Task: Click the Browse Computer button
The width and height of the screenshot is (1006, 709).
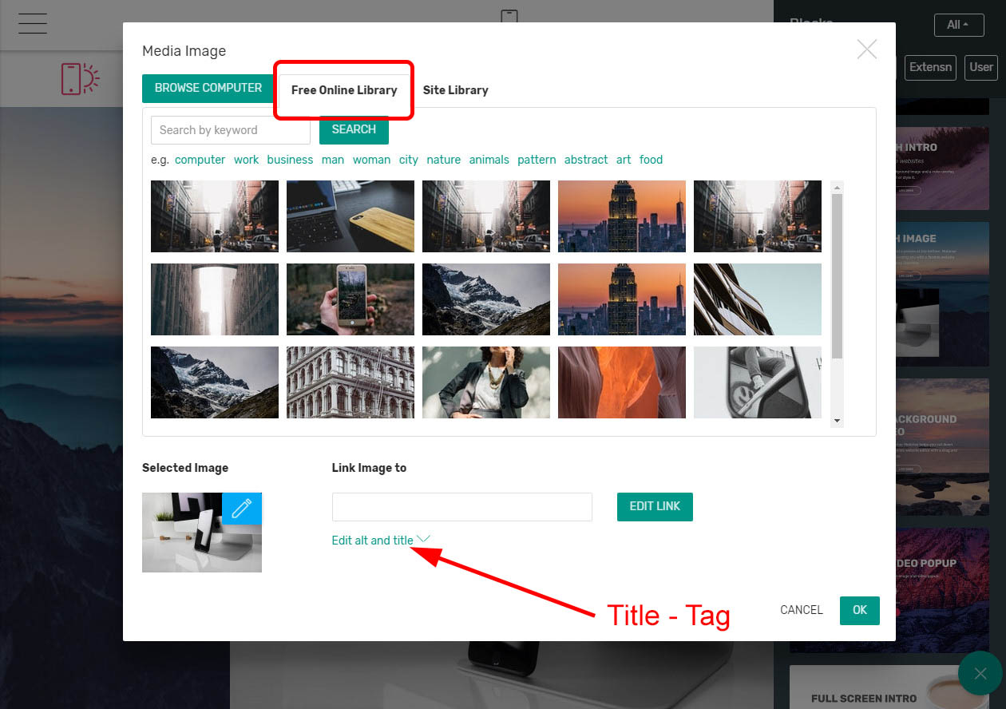Action: pyautogui.click(x=208, y=88)
